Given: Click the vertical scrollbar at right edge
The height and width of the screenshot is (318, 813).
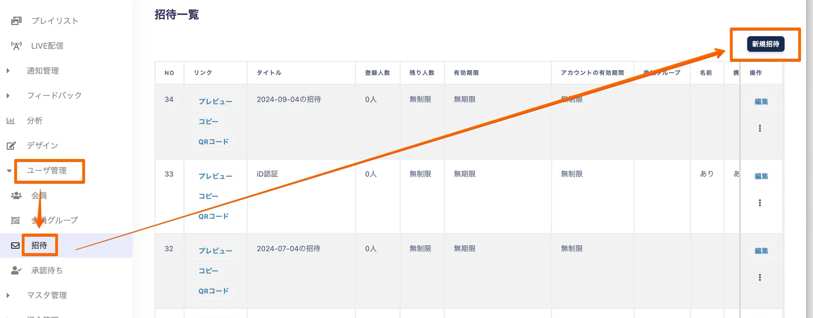Looking at the screenshot, I should (x=809, y=159).
